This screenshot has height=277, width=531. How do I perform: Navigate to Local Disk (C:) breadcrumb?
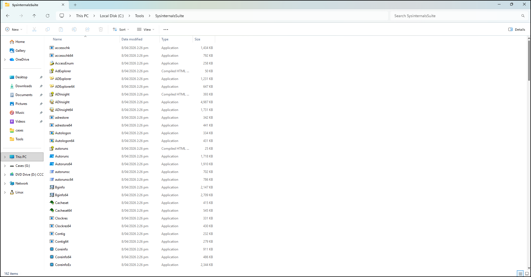point(112,16)
